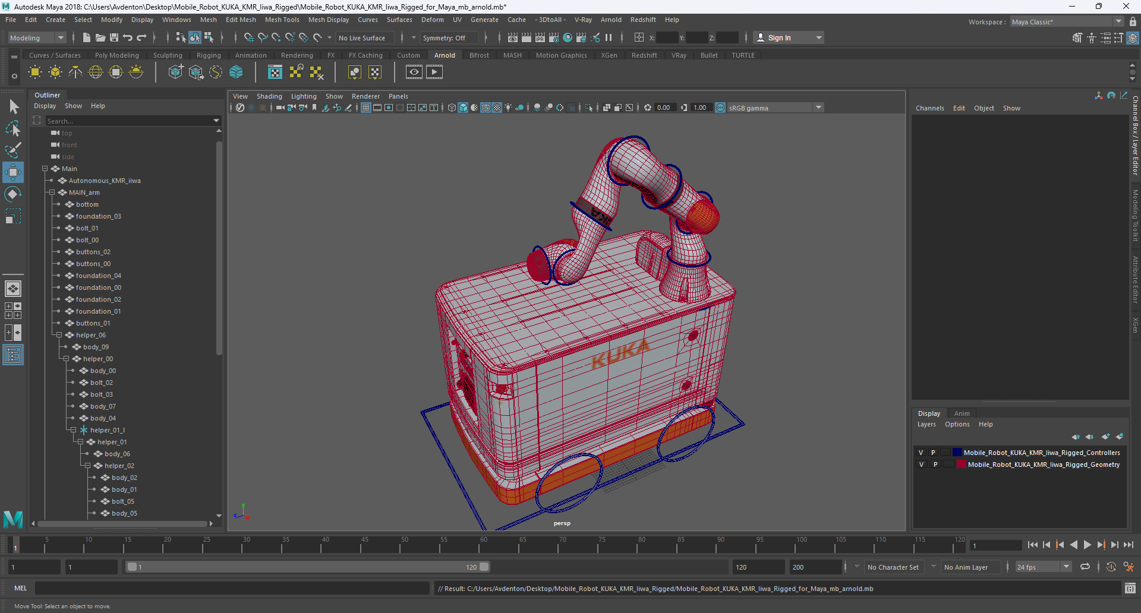This screenshot has width=1141, height=613.
Task: Open the Mesh Tools menu
Action: pyautogui.click(x=282, y=20)
